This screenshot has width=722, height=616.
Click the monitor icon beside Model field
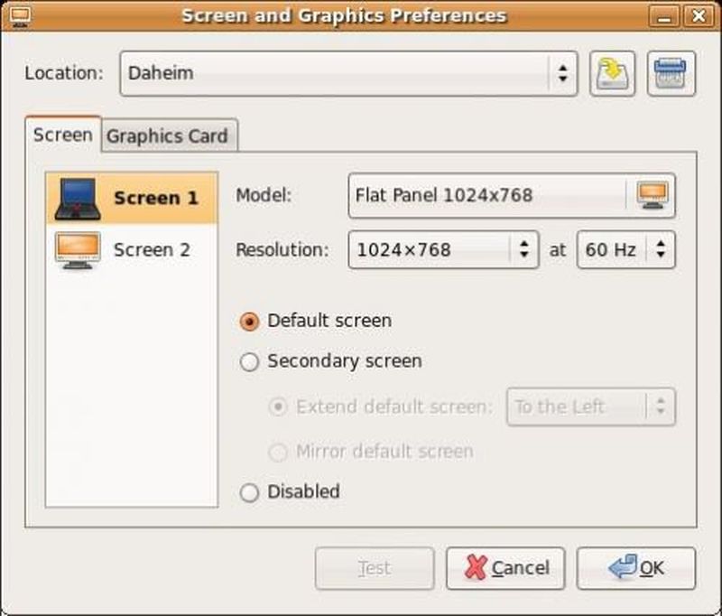tap(652, 195)
